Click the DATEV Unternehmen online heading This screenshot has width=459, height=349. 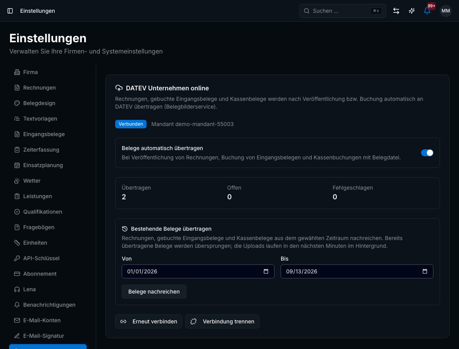[167, 88]
